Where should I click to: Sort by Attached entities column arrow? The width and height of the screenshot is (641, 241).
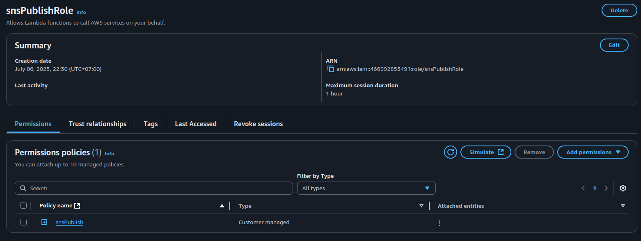point(623,206)
